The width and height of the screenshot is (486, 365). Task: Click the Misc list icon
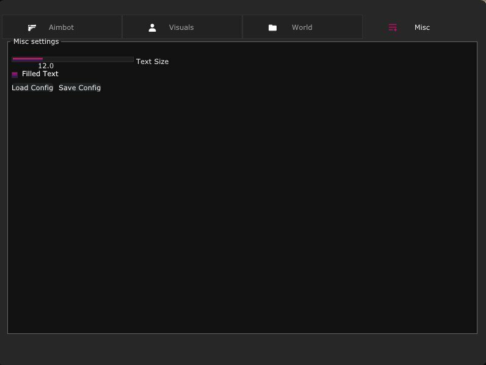point(393,27)
